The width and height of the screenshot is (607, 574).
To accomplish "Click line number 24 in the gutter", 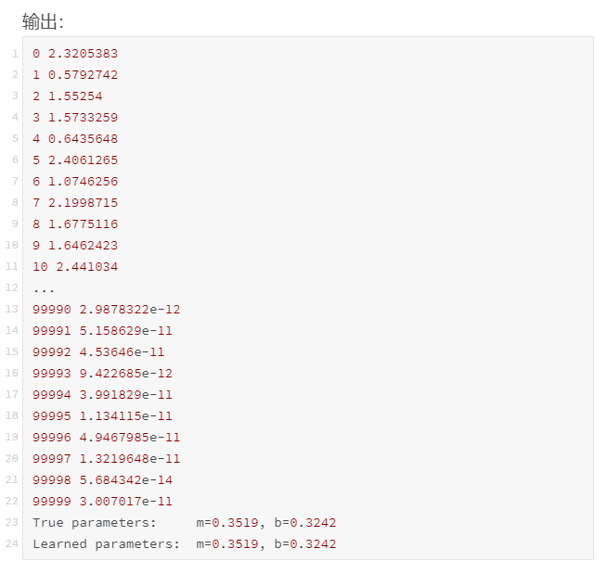I will (x=12, y=544).
